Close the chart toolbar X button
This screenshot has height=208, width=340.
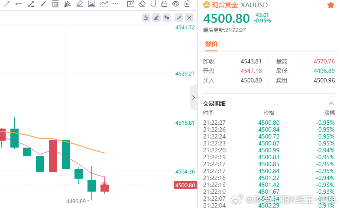coord(189,18)
